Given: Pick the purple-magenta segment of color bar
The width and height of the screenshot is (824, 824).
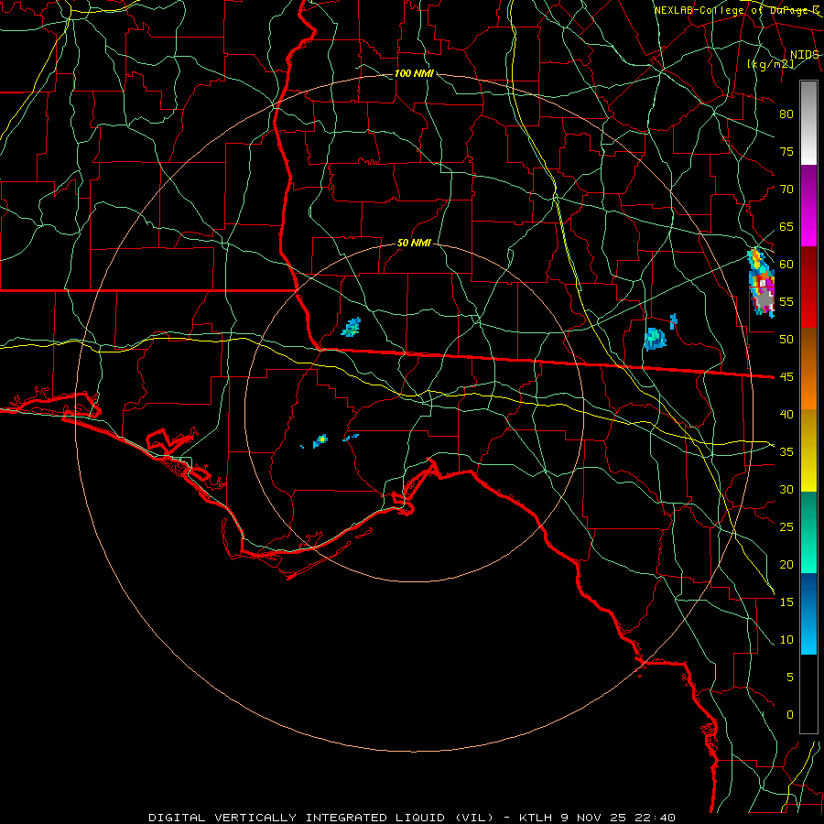Looking at the screenshot, I should click(x=808, y=205).
